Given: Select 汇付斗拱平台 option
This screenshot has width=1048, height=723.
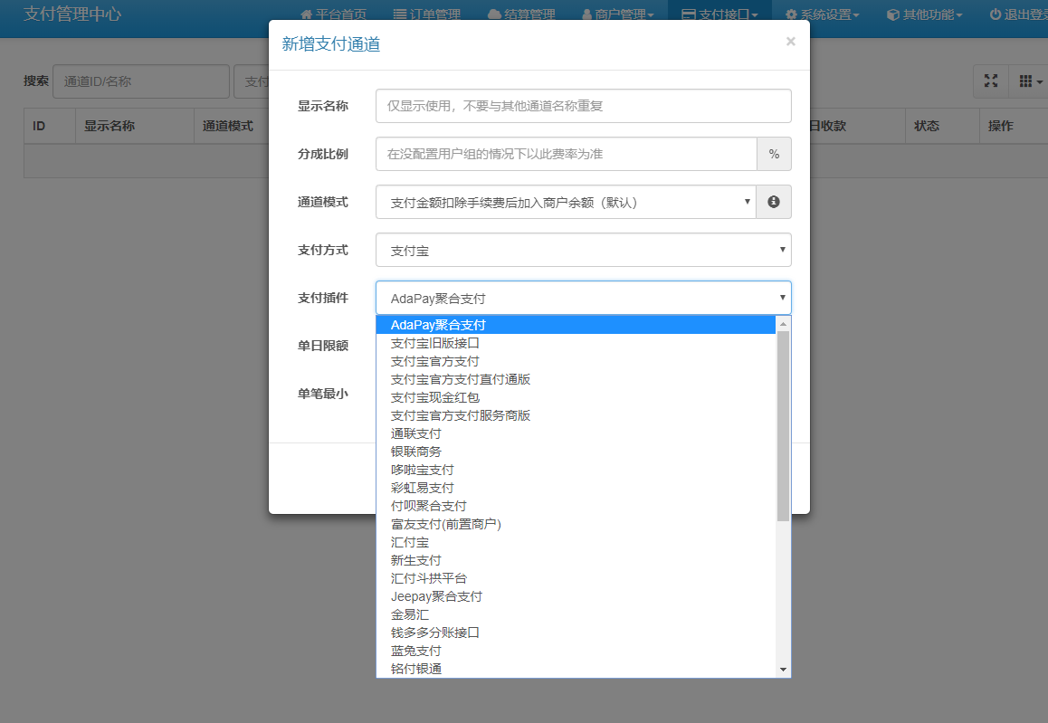Looking at the screenshot, I should click(x=576, y=578).
